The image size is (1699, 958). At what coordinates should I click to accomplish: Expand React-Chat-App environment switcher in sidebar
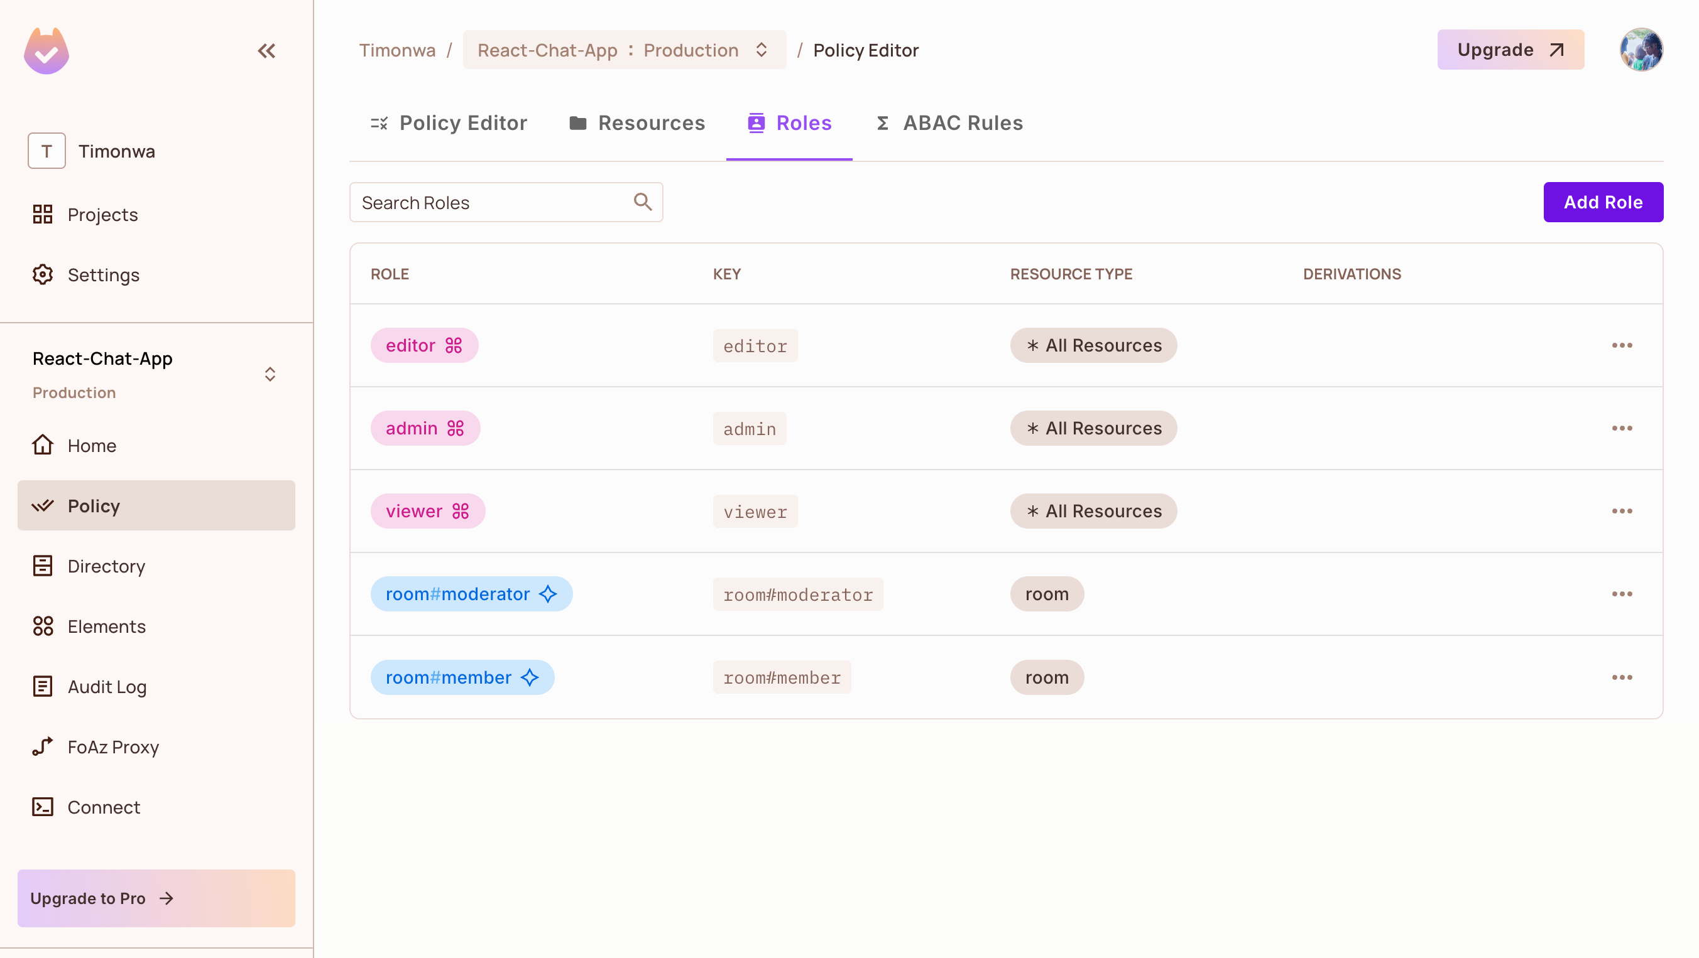(x=270, y=374)
